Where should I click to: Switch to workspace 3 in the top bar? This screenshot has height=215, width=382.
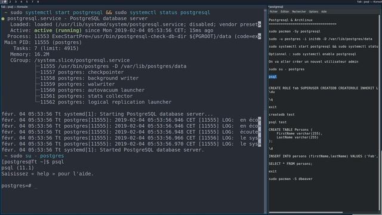click(x=16, y=2)
